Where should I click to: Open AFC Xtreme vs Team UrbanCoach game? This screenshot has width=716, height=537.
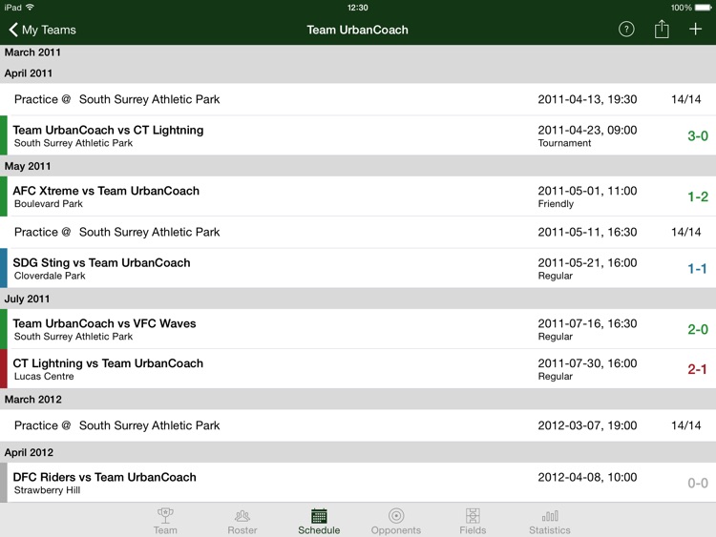358,196
